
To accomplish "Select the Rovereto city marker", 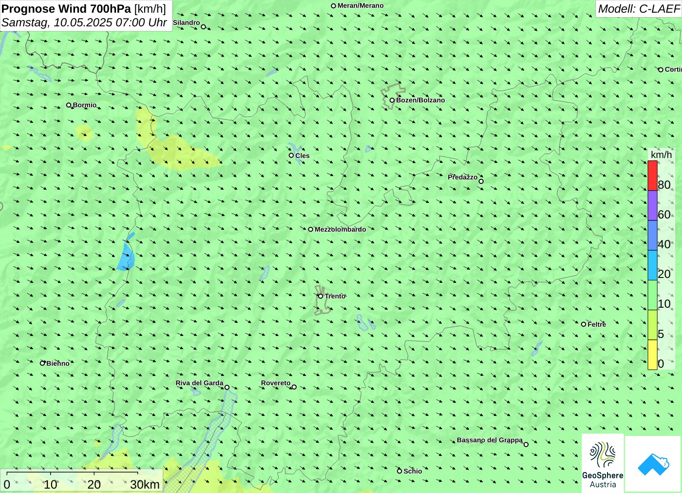I will pos(294,387).
